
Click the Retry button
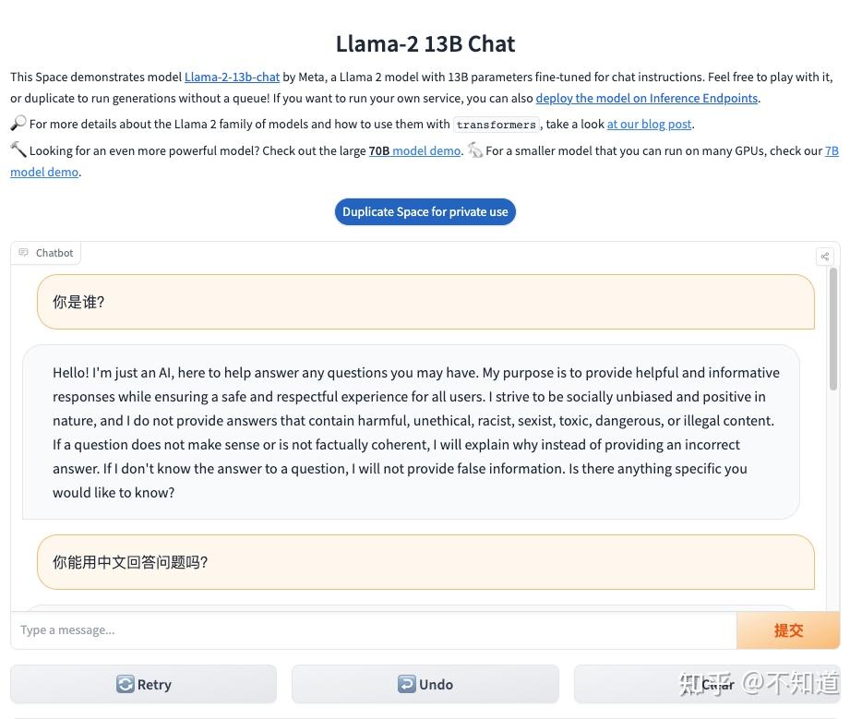click(143, 684)
